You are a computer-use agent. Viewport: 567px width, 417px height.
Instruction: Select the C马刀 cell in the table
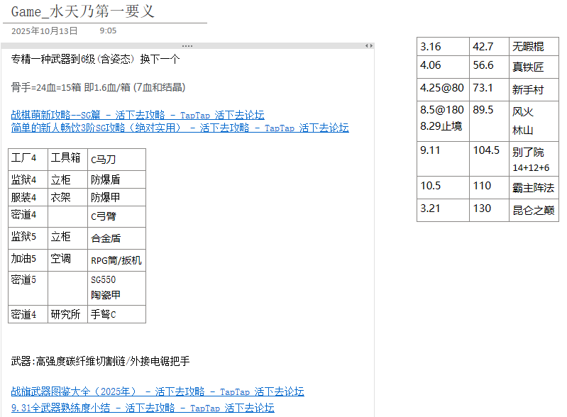point(104,160)
